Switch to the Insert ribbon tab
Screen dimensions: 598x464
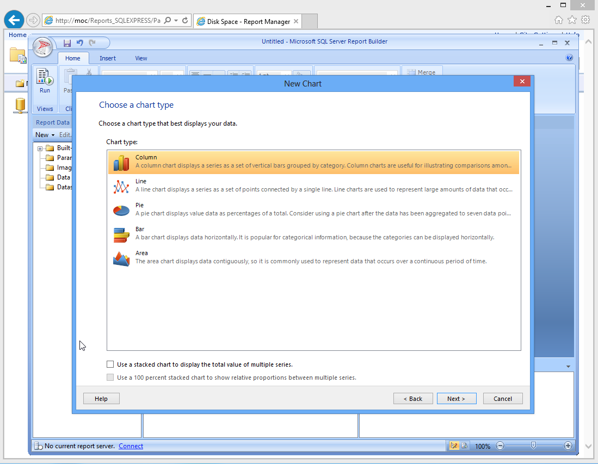click(108, 58)
